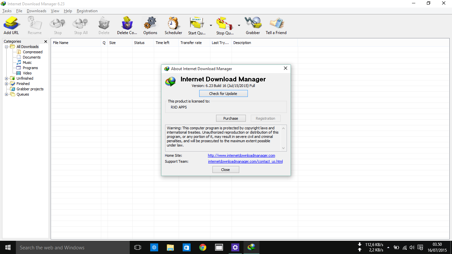This screenshot has height=254, width=452.
Task: Close the About dialog with the X
Action: pos(286,68)
